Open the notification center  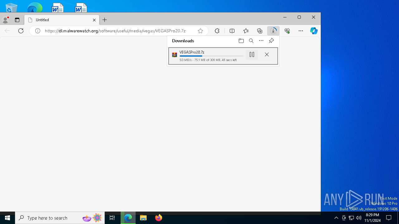coord(389,218)
